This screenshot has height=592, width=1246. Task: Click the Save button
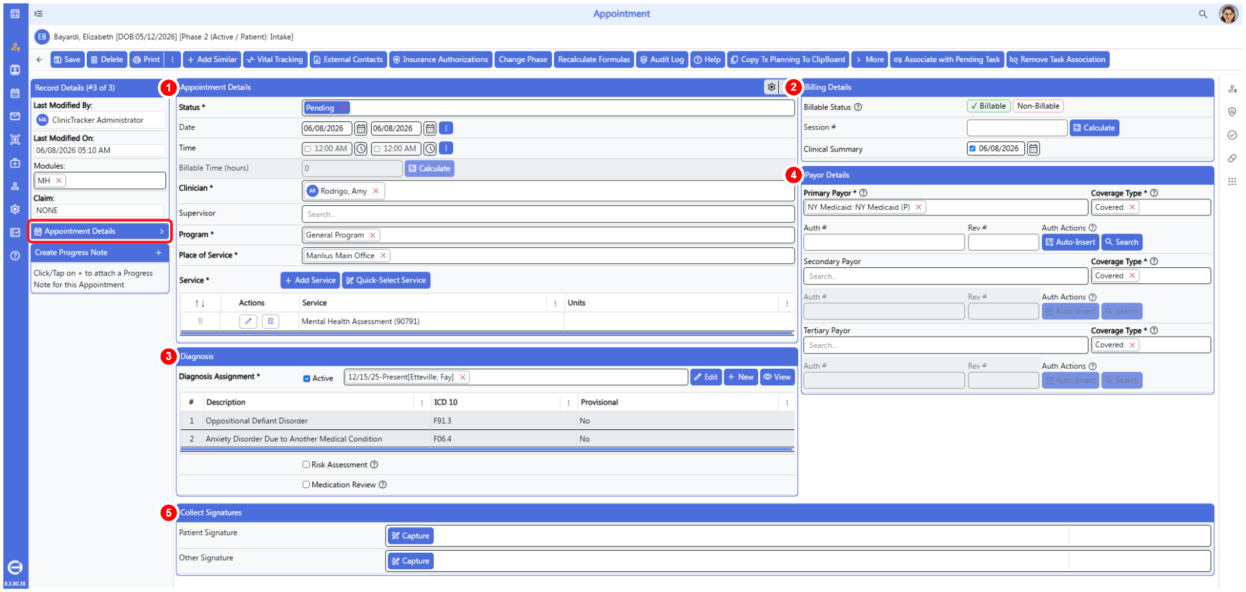pyautogui.click(x=67, y=59)
